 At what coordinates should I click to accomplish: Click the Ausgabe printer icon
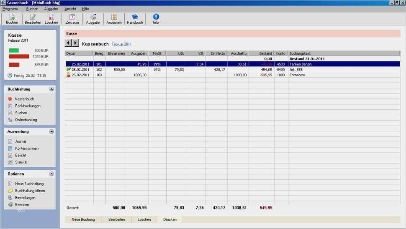click(93, 17)
